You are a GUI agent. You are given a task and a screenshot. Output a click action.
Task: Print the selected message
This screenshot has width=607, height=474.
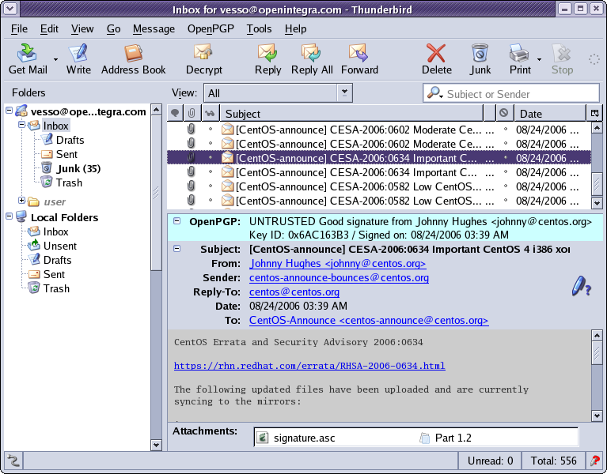point(519,59)
